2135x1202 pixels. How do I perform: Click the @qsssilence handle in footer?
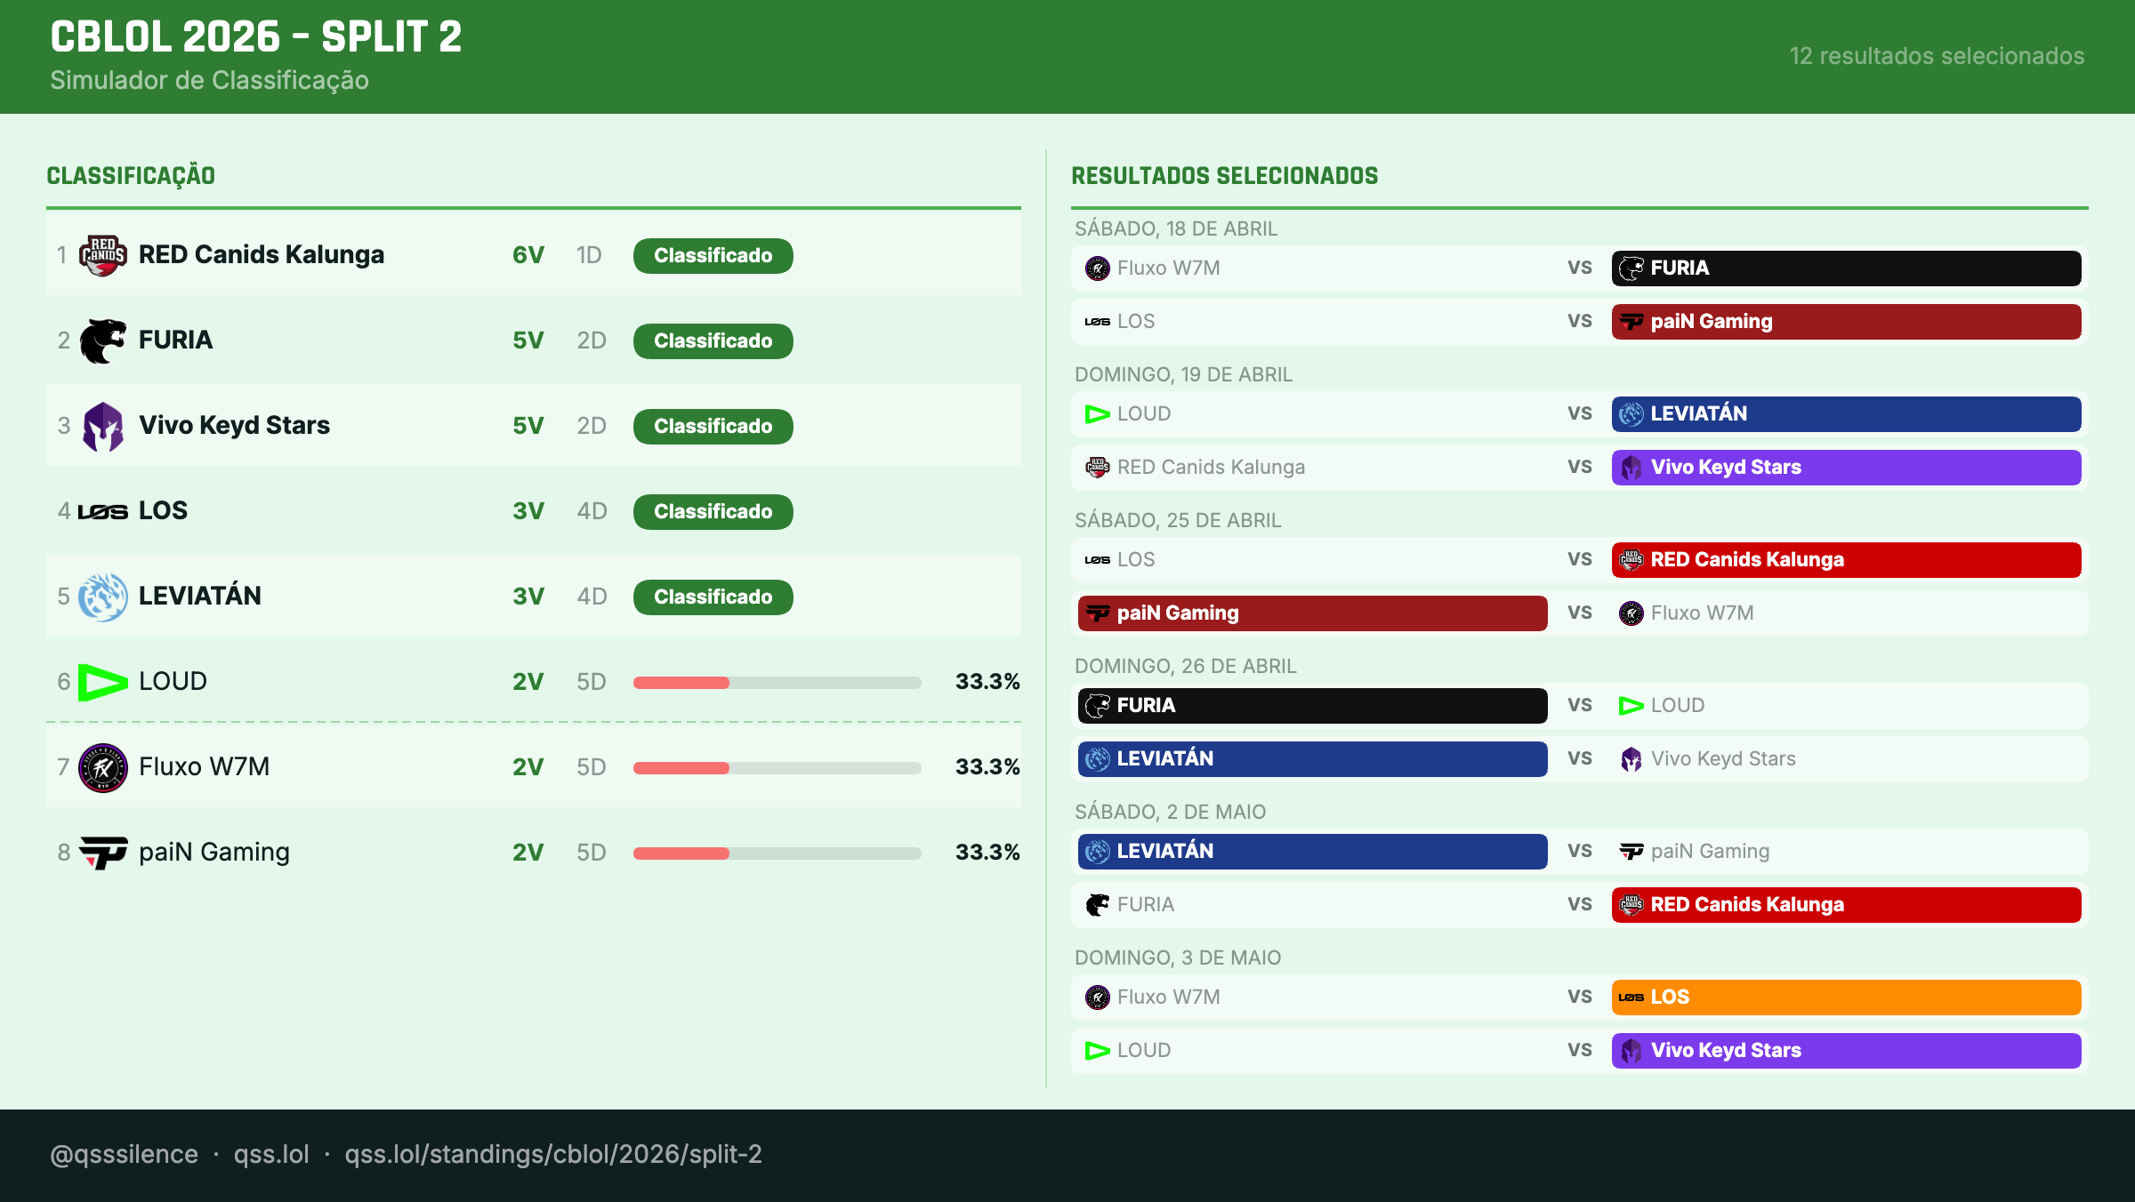[124, 1154]
